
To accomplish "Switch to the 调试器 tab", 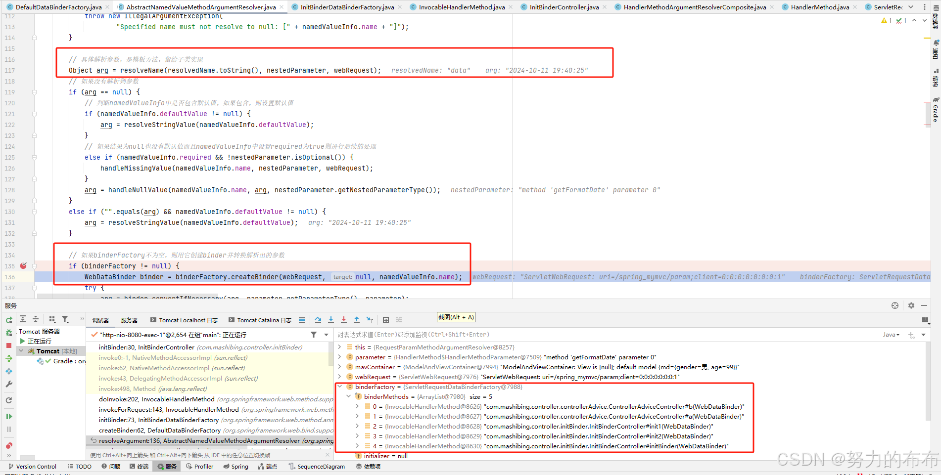I will (x=100, y=320).
